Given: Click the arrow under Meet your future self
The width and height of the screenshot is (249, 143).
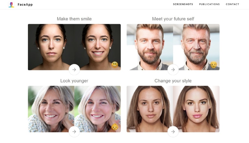Looking at the screenshot, I should pyautogui.click(x=173, y=70).
